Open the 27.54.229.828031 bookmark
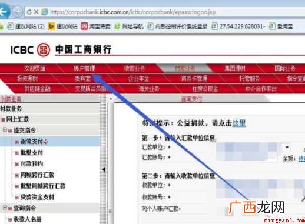305x224 pixels. 238,26
